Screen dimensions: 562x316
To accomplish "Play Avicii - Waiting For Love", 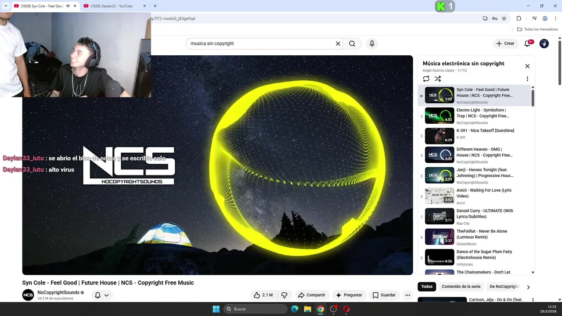I will click(x=474, y=196).
